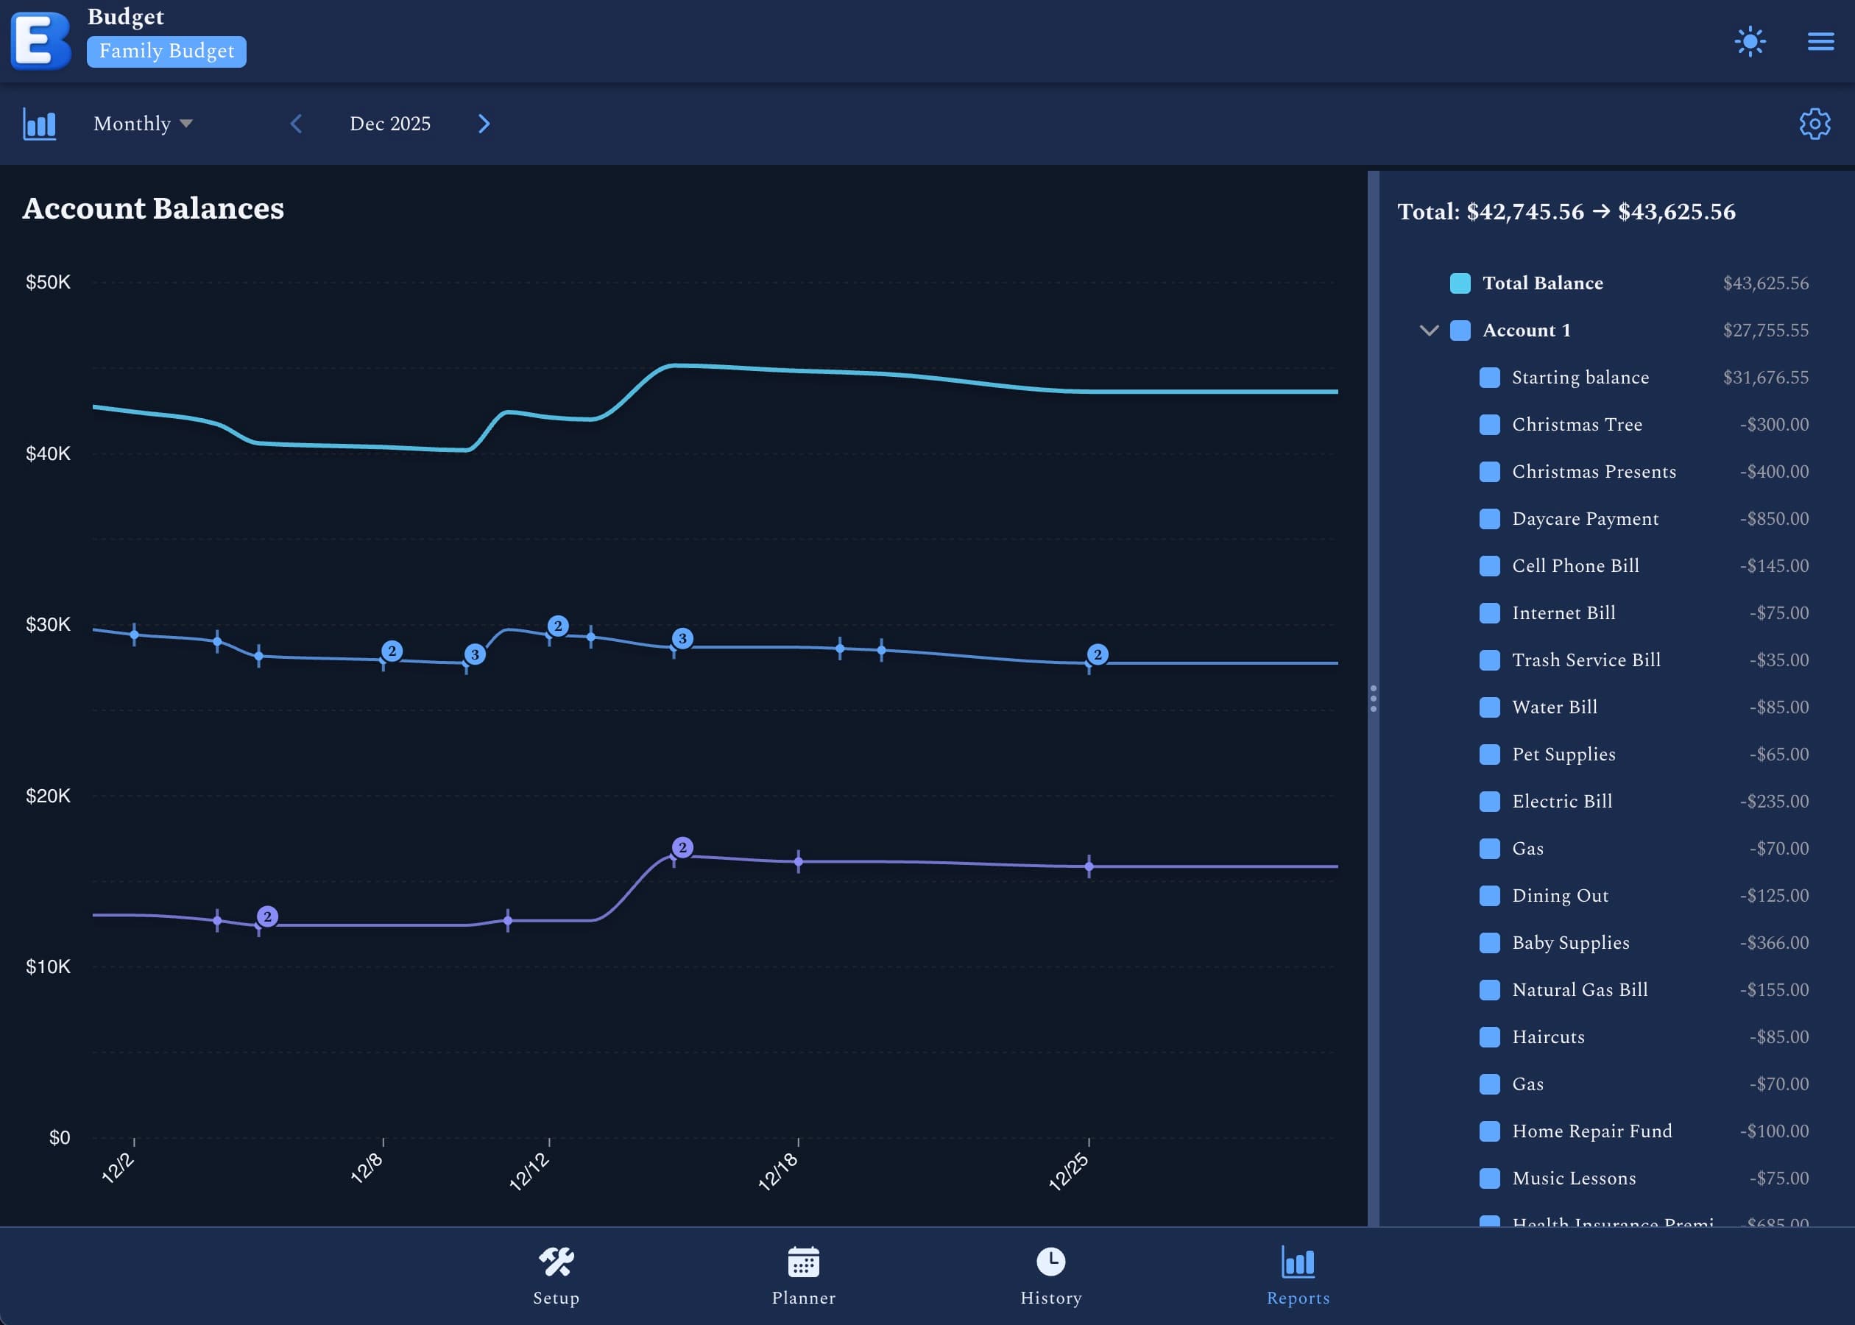1855x1325 pixels.
Task: Click the Family Budget badge
Action: [166, 52]
